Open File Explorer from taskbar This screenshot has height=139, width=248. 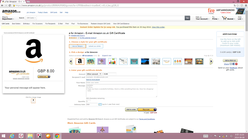(30, 136)
